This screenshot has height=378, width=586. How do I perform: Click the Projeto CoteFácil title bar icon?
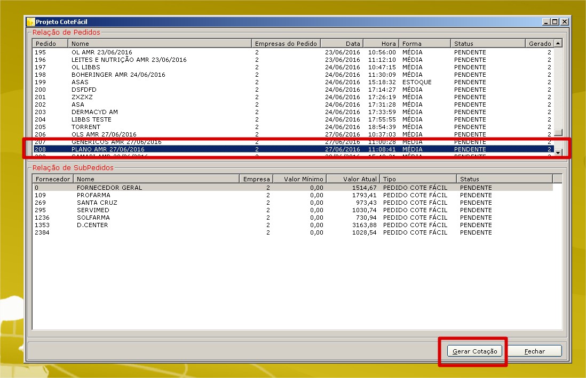click(x=31, y=22)
